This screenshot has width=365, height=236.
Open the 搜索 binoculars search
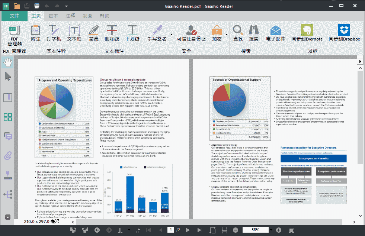coord(253,33)
